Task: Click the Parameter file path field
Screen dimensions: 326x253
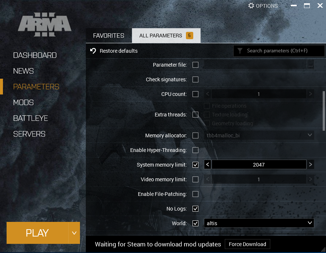Action: coord(255,65)
